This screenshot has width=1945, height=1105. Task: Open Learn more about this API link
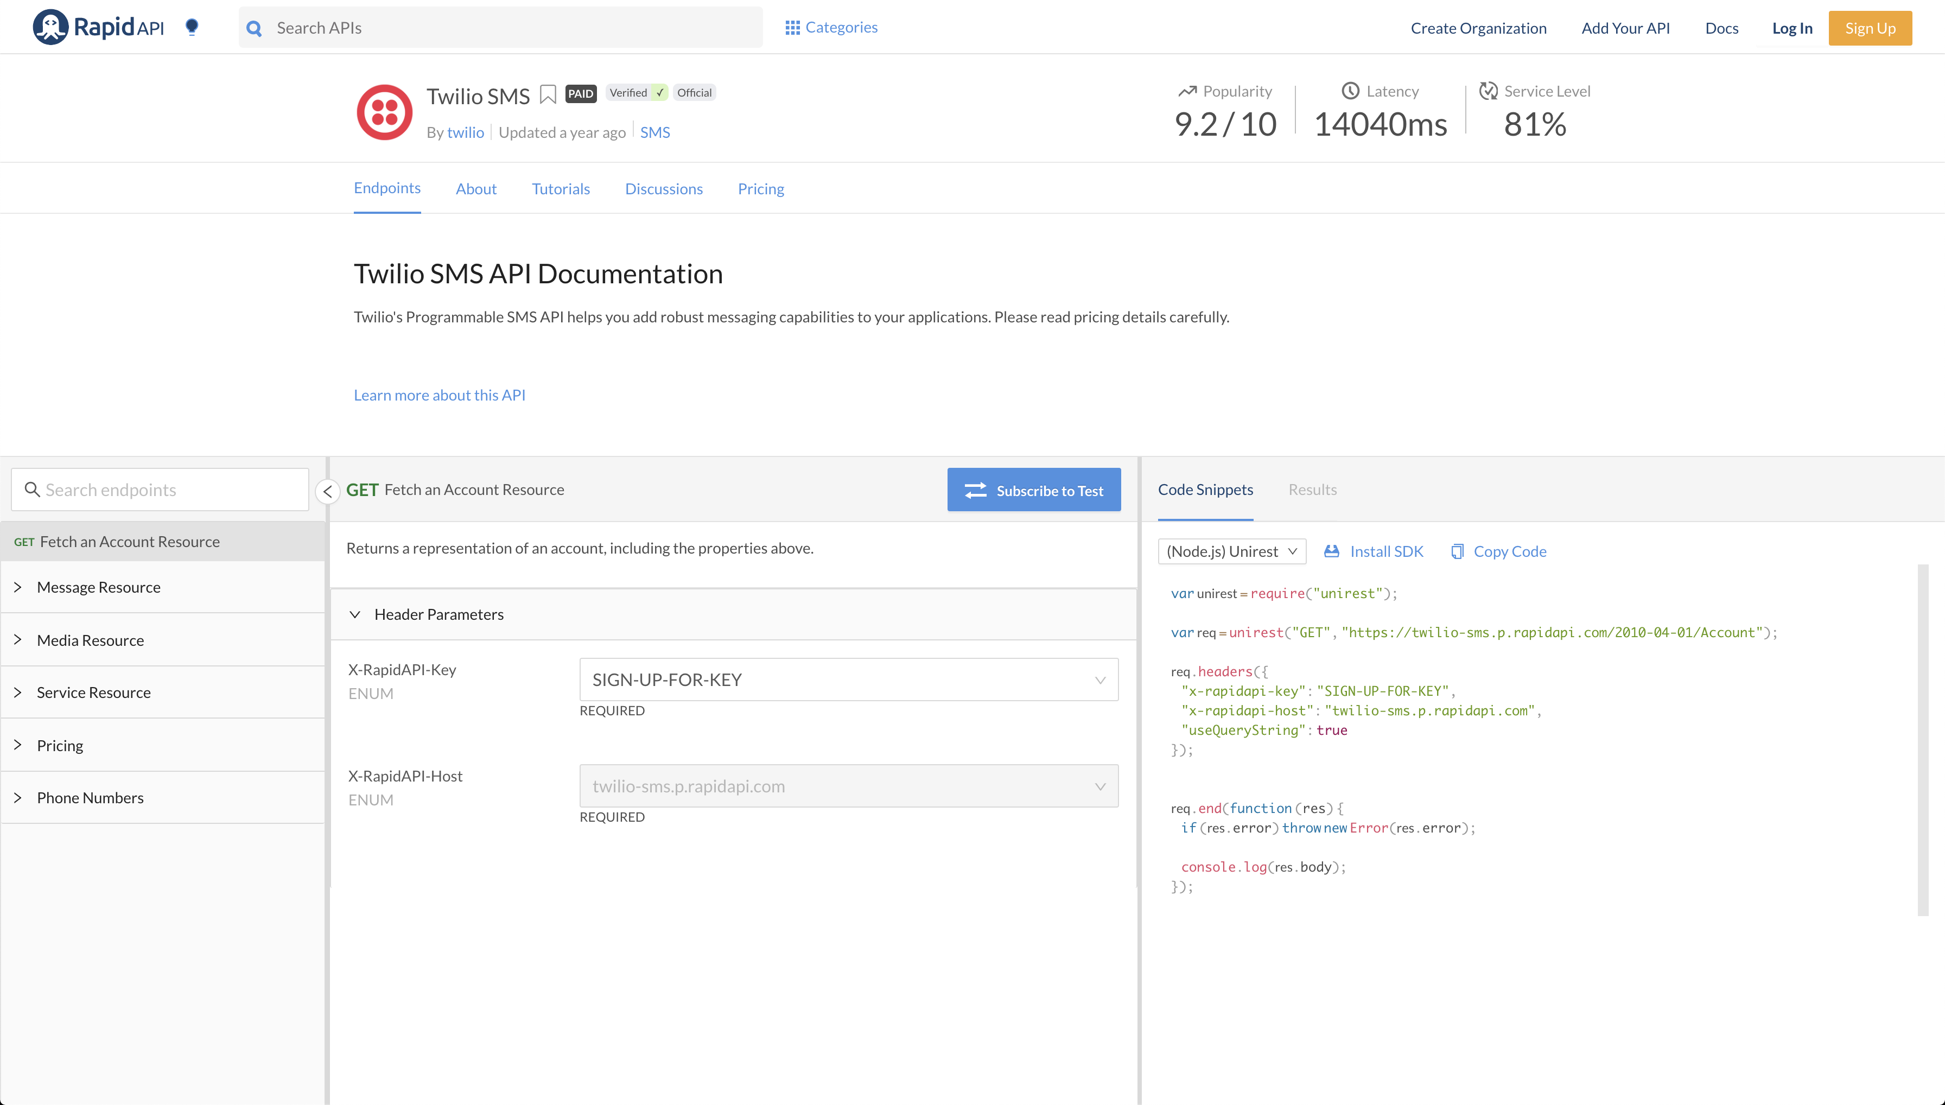pyautogui.click(x=440, y=395)
